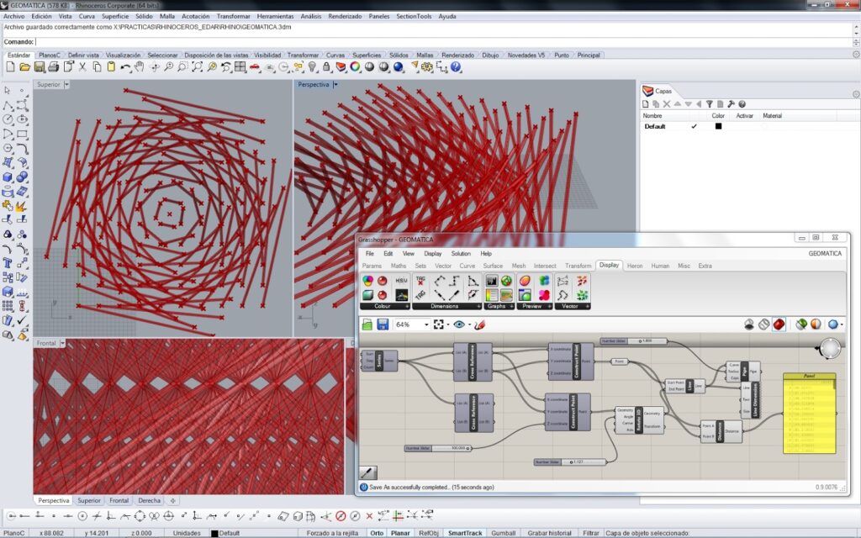The height and width of the screenshot is (538, 861).
Task: Click the filter funnel icon in Capas panel
Action: point(710,103)
